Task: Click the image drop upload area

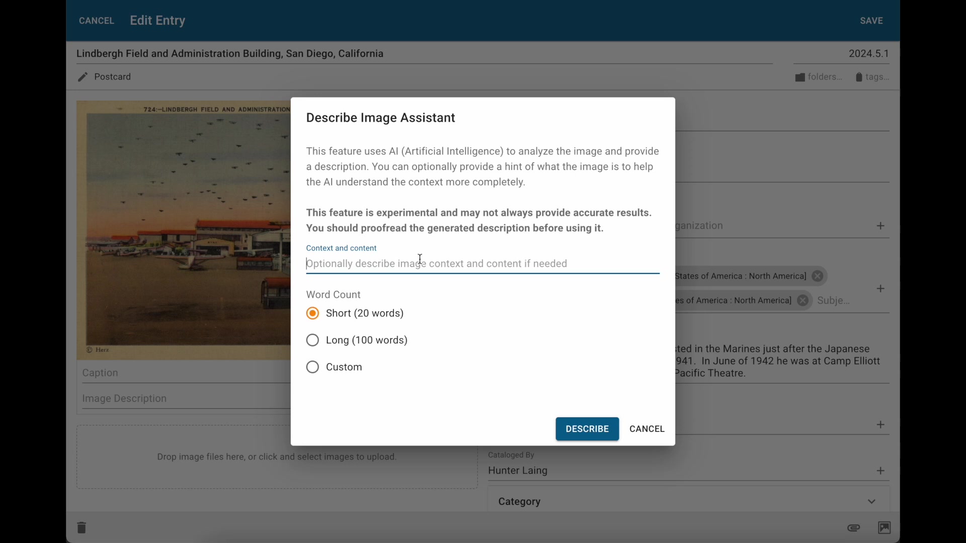Action: tap(277, 457)
